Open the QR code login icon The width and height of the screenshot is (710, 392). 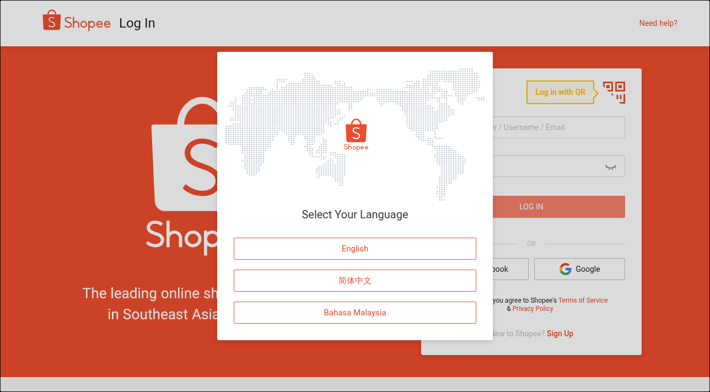coord(614,92)
